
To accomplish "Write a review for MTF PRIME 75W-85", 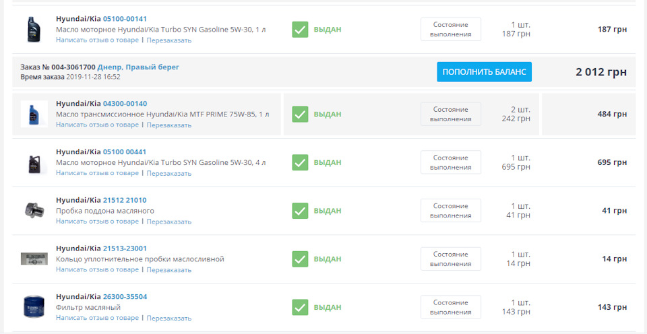I will pos(97,125).
